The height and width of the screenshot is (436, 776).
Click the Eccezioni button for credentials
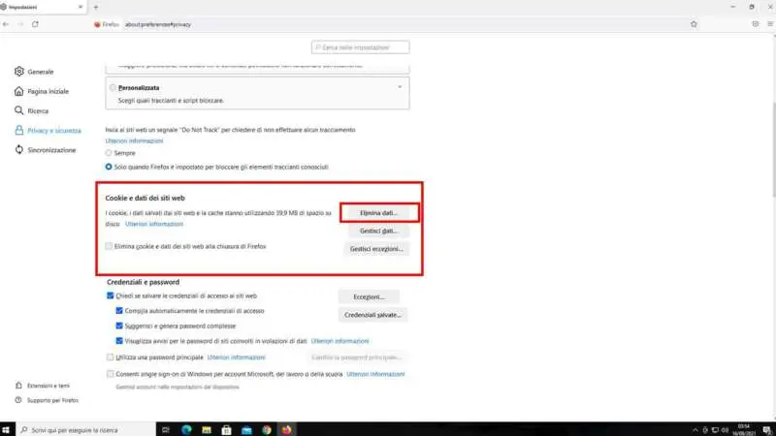point(369,297)
